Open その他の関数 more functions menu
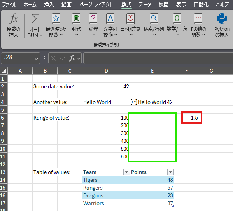The image size is (233, 211). pos(198,25)
